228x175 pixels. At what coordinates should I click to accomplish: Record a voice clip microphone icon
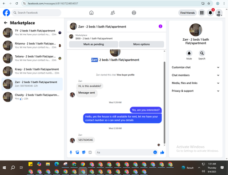71,152
